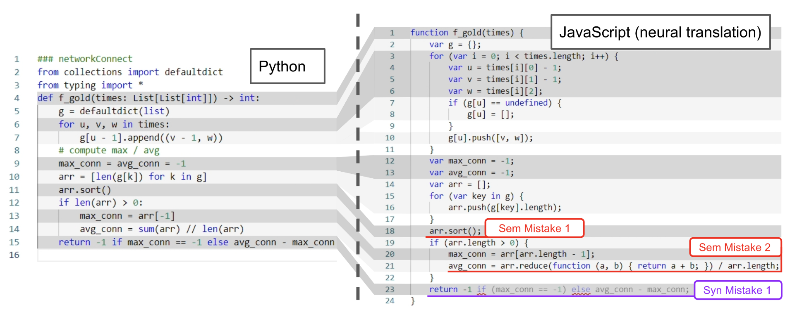The image size is (797, 312).
Task: Select the 'for u, v, w in times:' line
Action: [x=114, y=125]
